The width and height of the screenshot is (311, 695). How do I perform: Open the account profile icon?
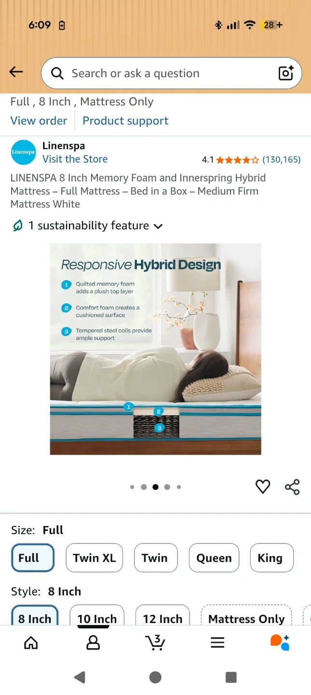(93, 642)
